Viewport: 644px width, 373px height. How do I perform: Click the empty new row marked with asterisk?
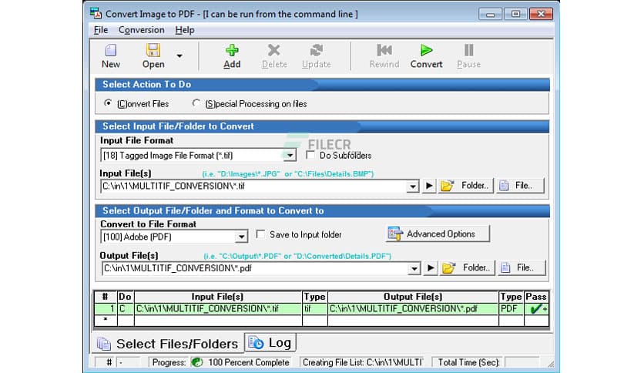click(321, 321)
